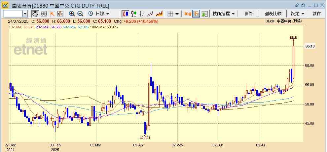Click the L: 56.600 low value

point(82,21)
